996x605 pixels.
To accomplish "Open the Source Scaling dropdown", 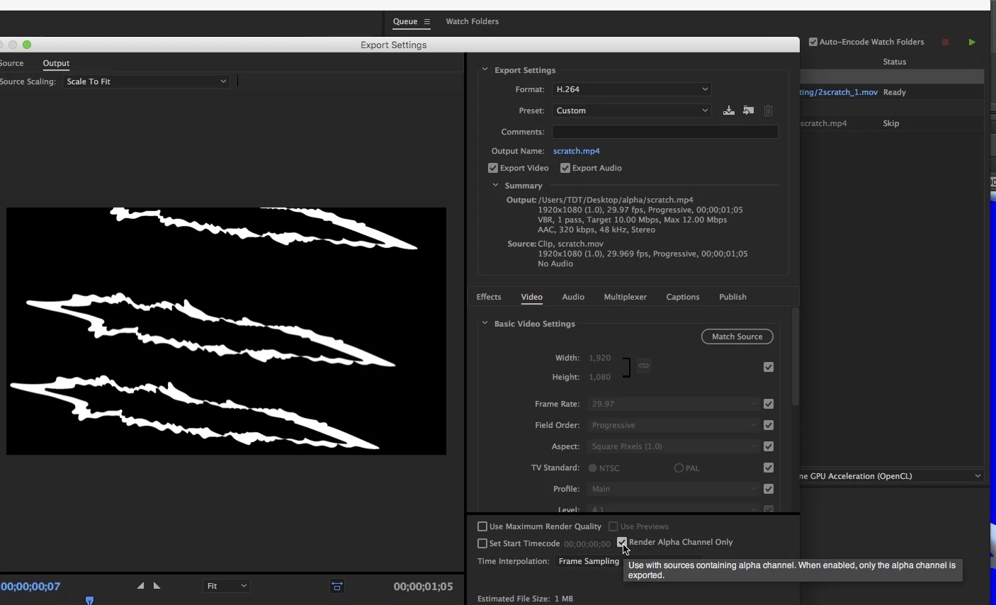I will pos(146,81).
